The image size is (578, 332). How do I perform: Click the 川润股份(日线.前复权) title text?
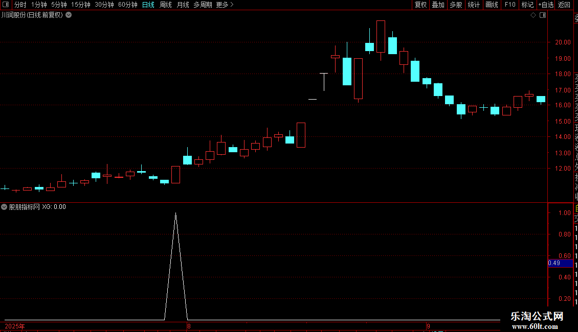click(32, 15)
